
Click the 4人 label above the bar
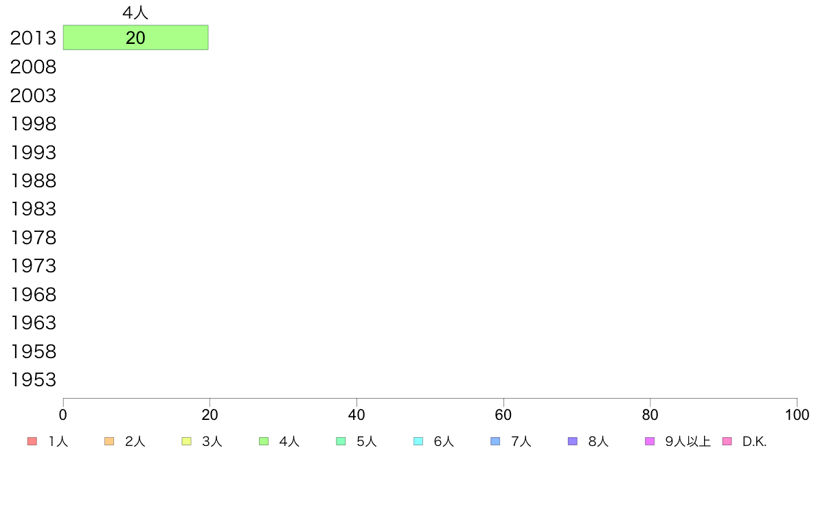coord(135,12)
